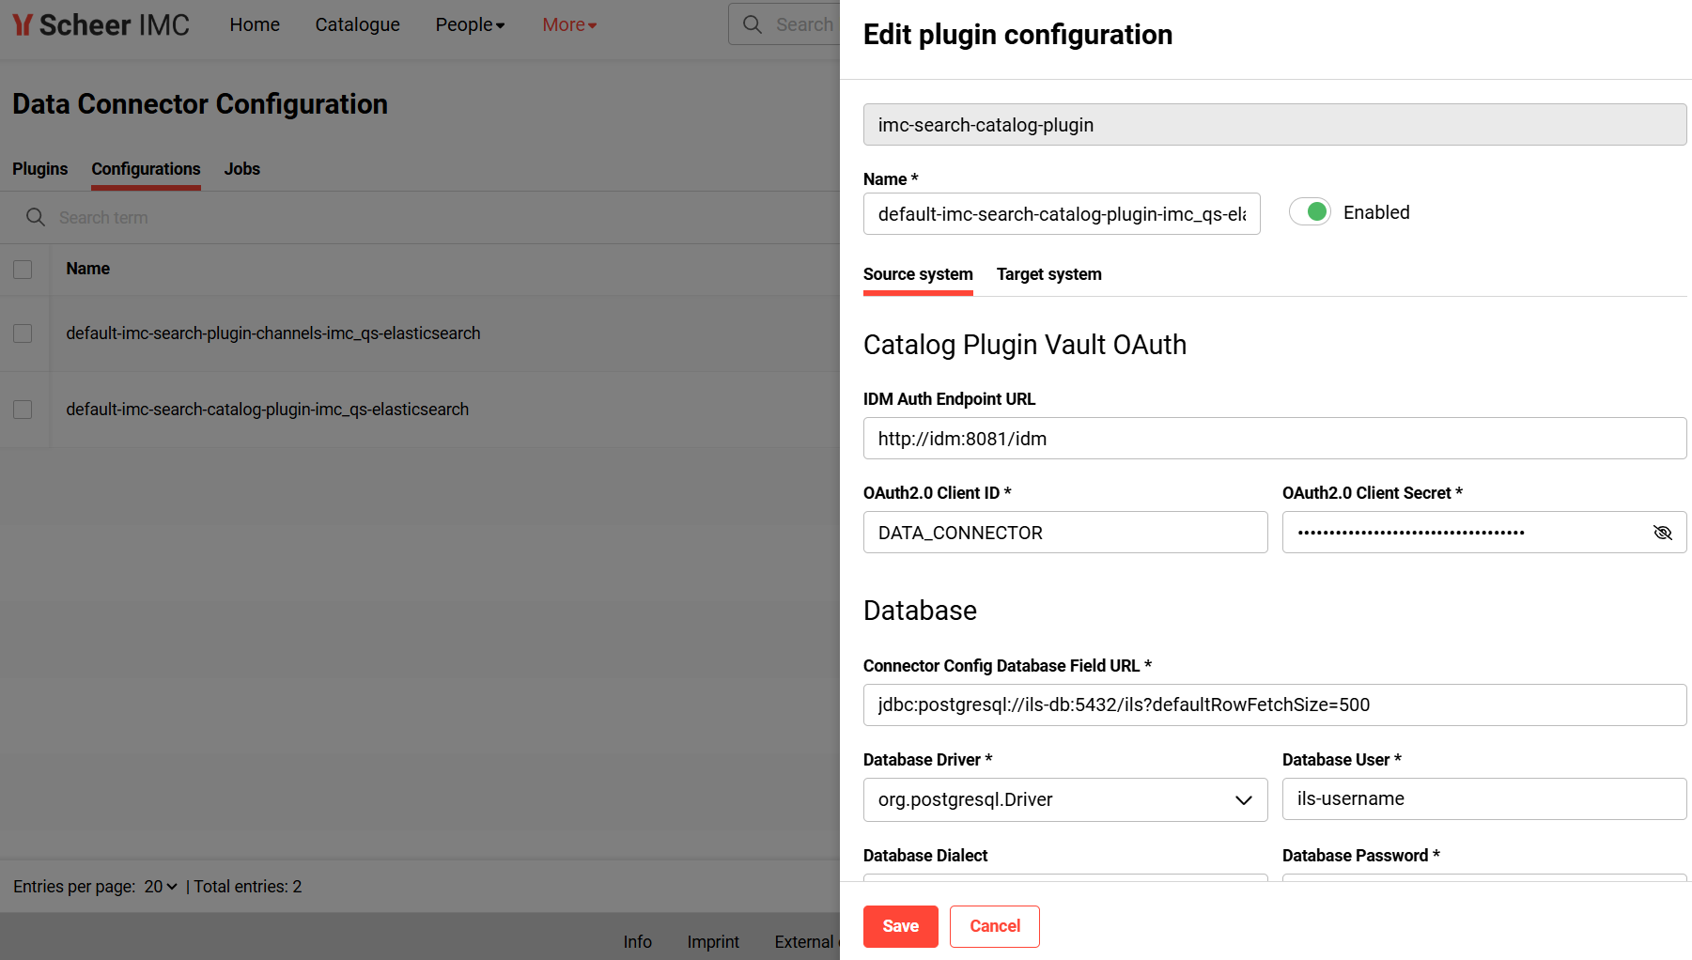Go to the Plugins tab
1692x960 pixels.
pyautogui.click(x=39, y=169)
